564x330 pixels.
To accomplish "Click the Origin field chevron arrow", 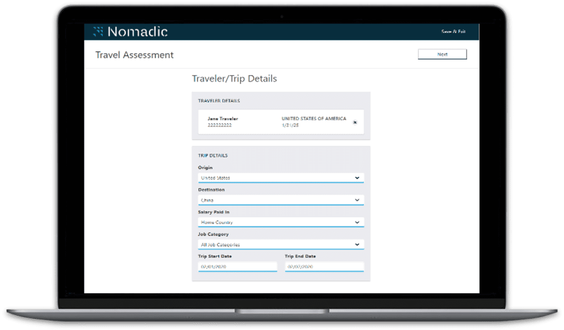I will pyautogui.click(x=358, y=178).
